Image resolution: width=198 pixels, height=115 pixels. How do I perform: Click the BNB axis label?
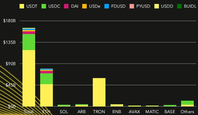coord(117,112)
